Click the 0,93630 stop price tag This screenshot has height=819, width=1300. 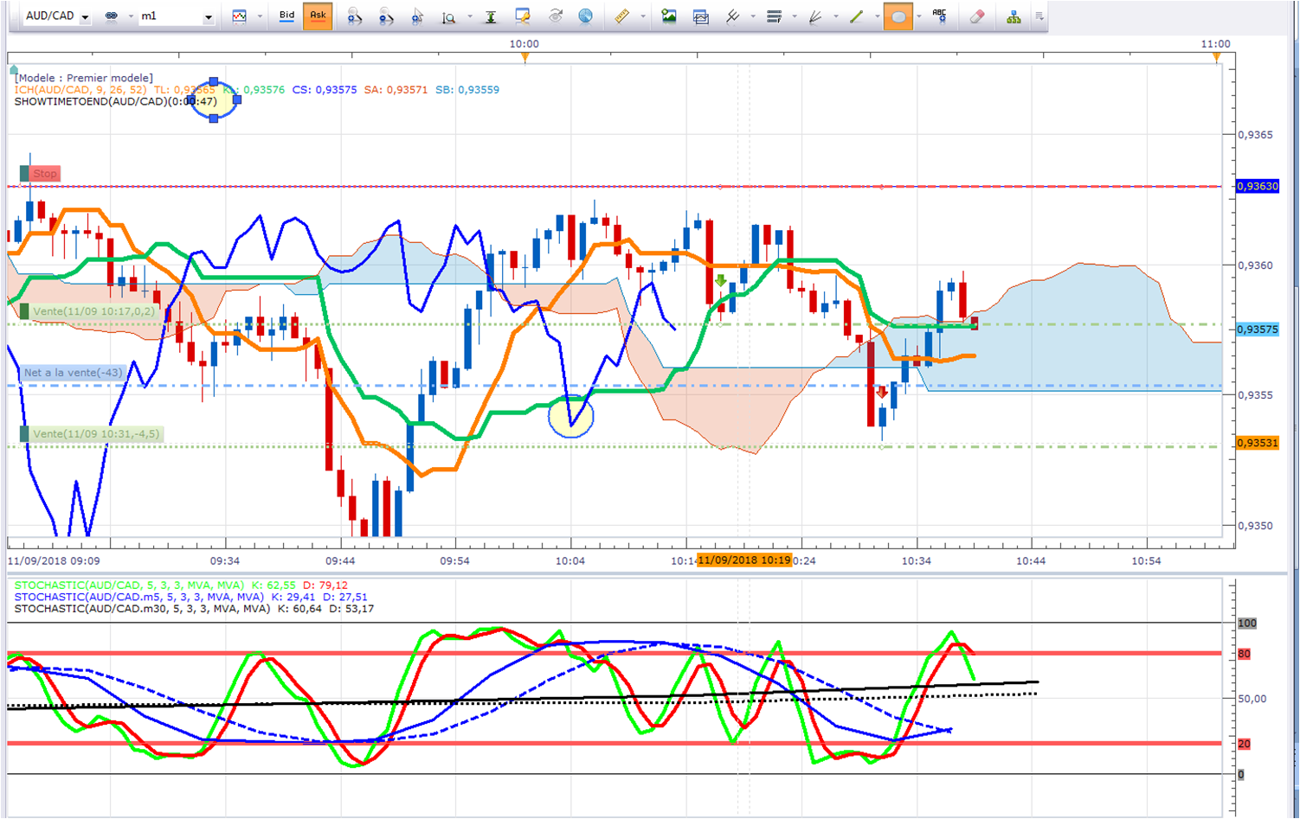(1257, 186)
